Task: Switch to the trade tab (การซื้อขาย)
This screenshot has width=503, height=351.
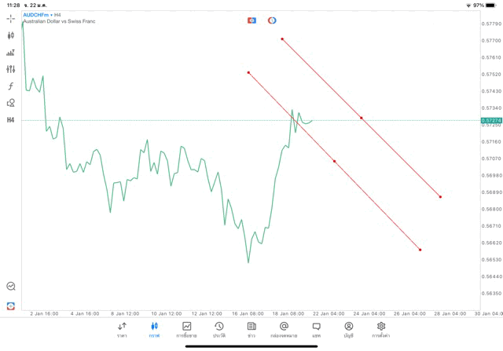Action: (x=187, y=329)
